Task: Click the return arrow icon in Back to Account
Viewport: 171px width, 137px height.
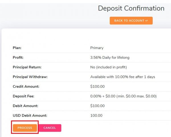Action: click(147, 21)
